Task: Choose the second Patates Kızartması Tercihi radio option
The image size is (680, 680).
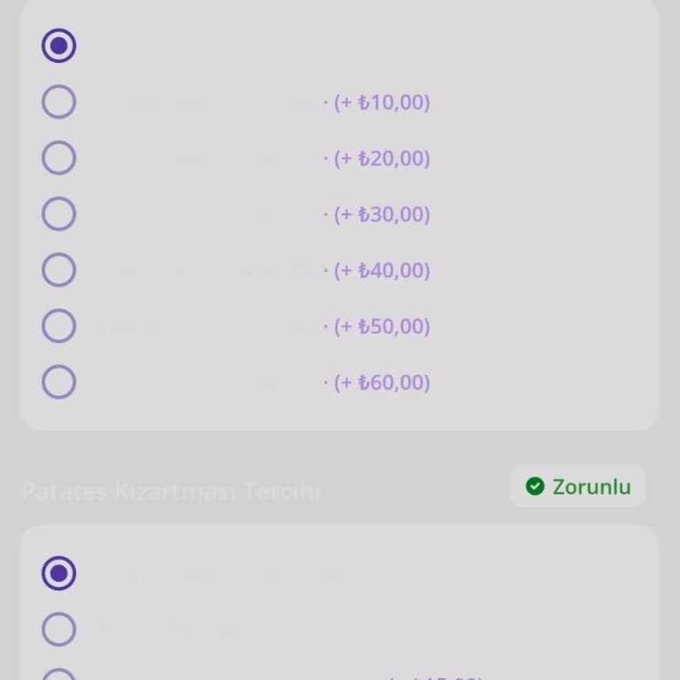Action: pyautogui.click(x=58, y=630)
